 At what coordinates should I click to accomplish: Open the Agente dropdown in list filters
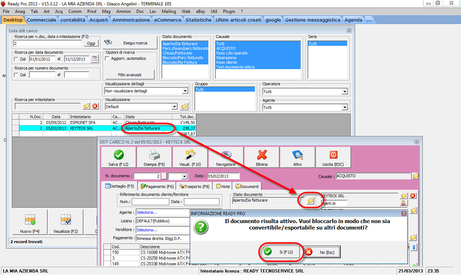tap(345, 107)
